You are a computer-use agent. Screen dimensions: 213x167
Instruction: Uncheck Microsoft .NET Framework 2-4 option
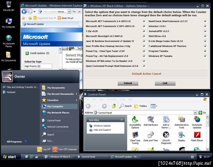pos(144,21)
